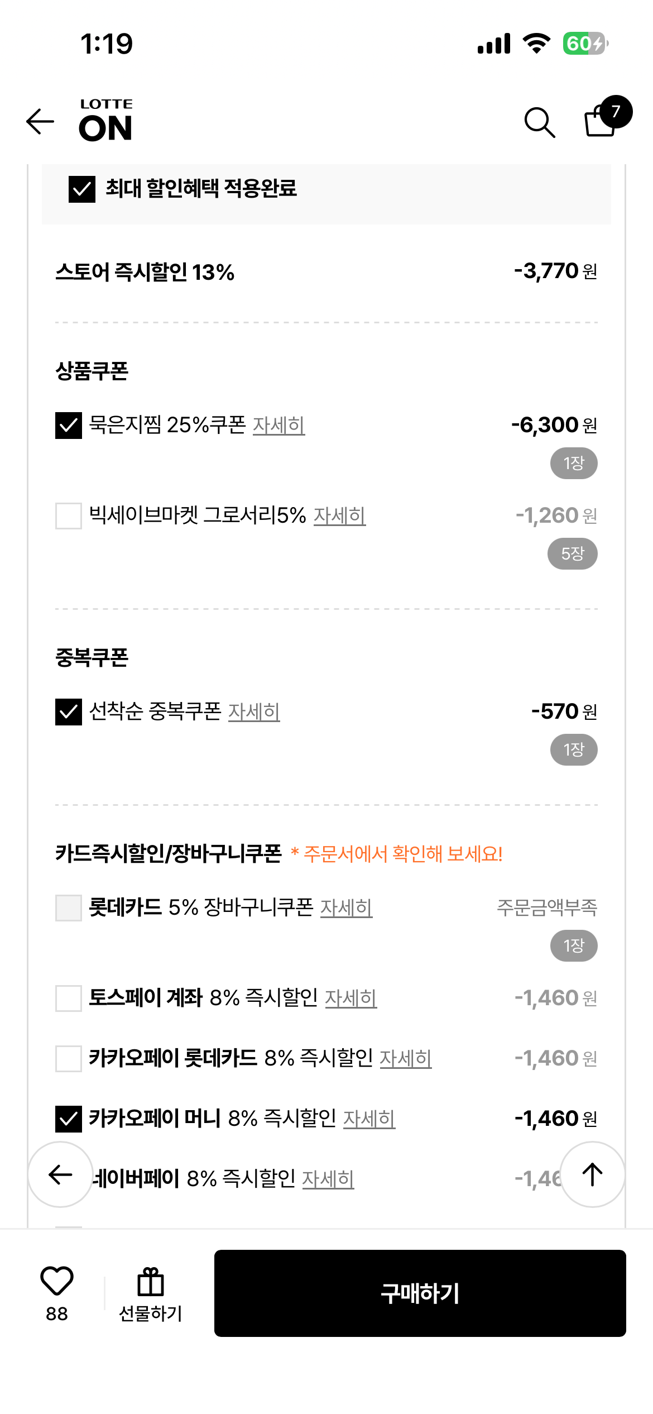Open the search magnifier icon
653x1414 pixels.
(x=539, y=122)
